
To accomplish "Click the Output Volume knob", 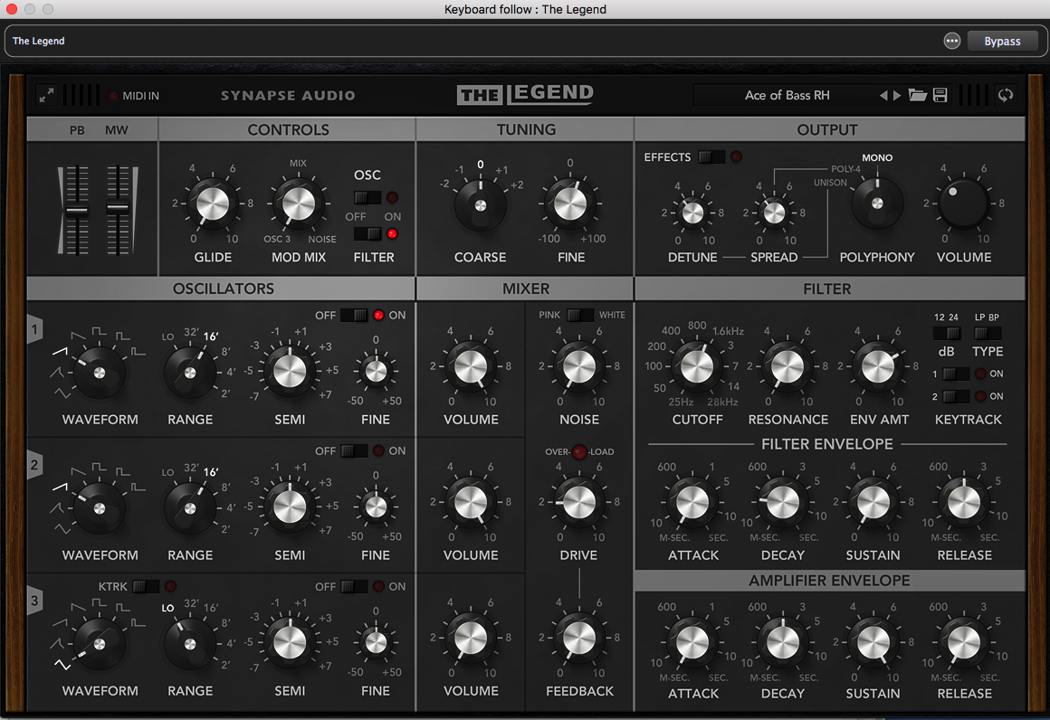I will point(964,204).
